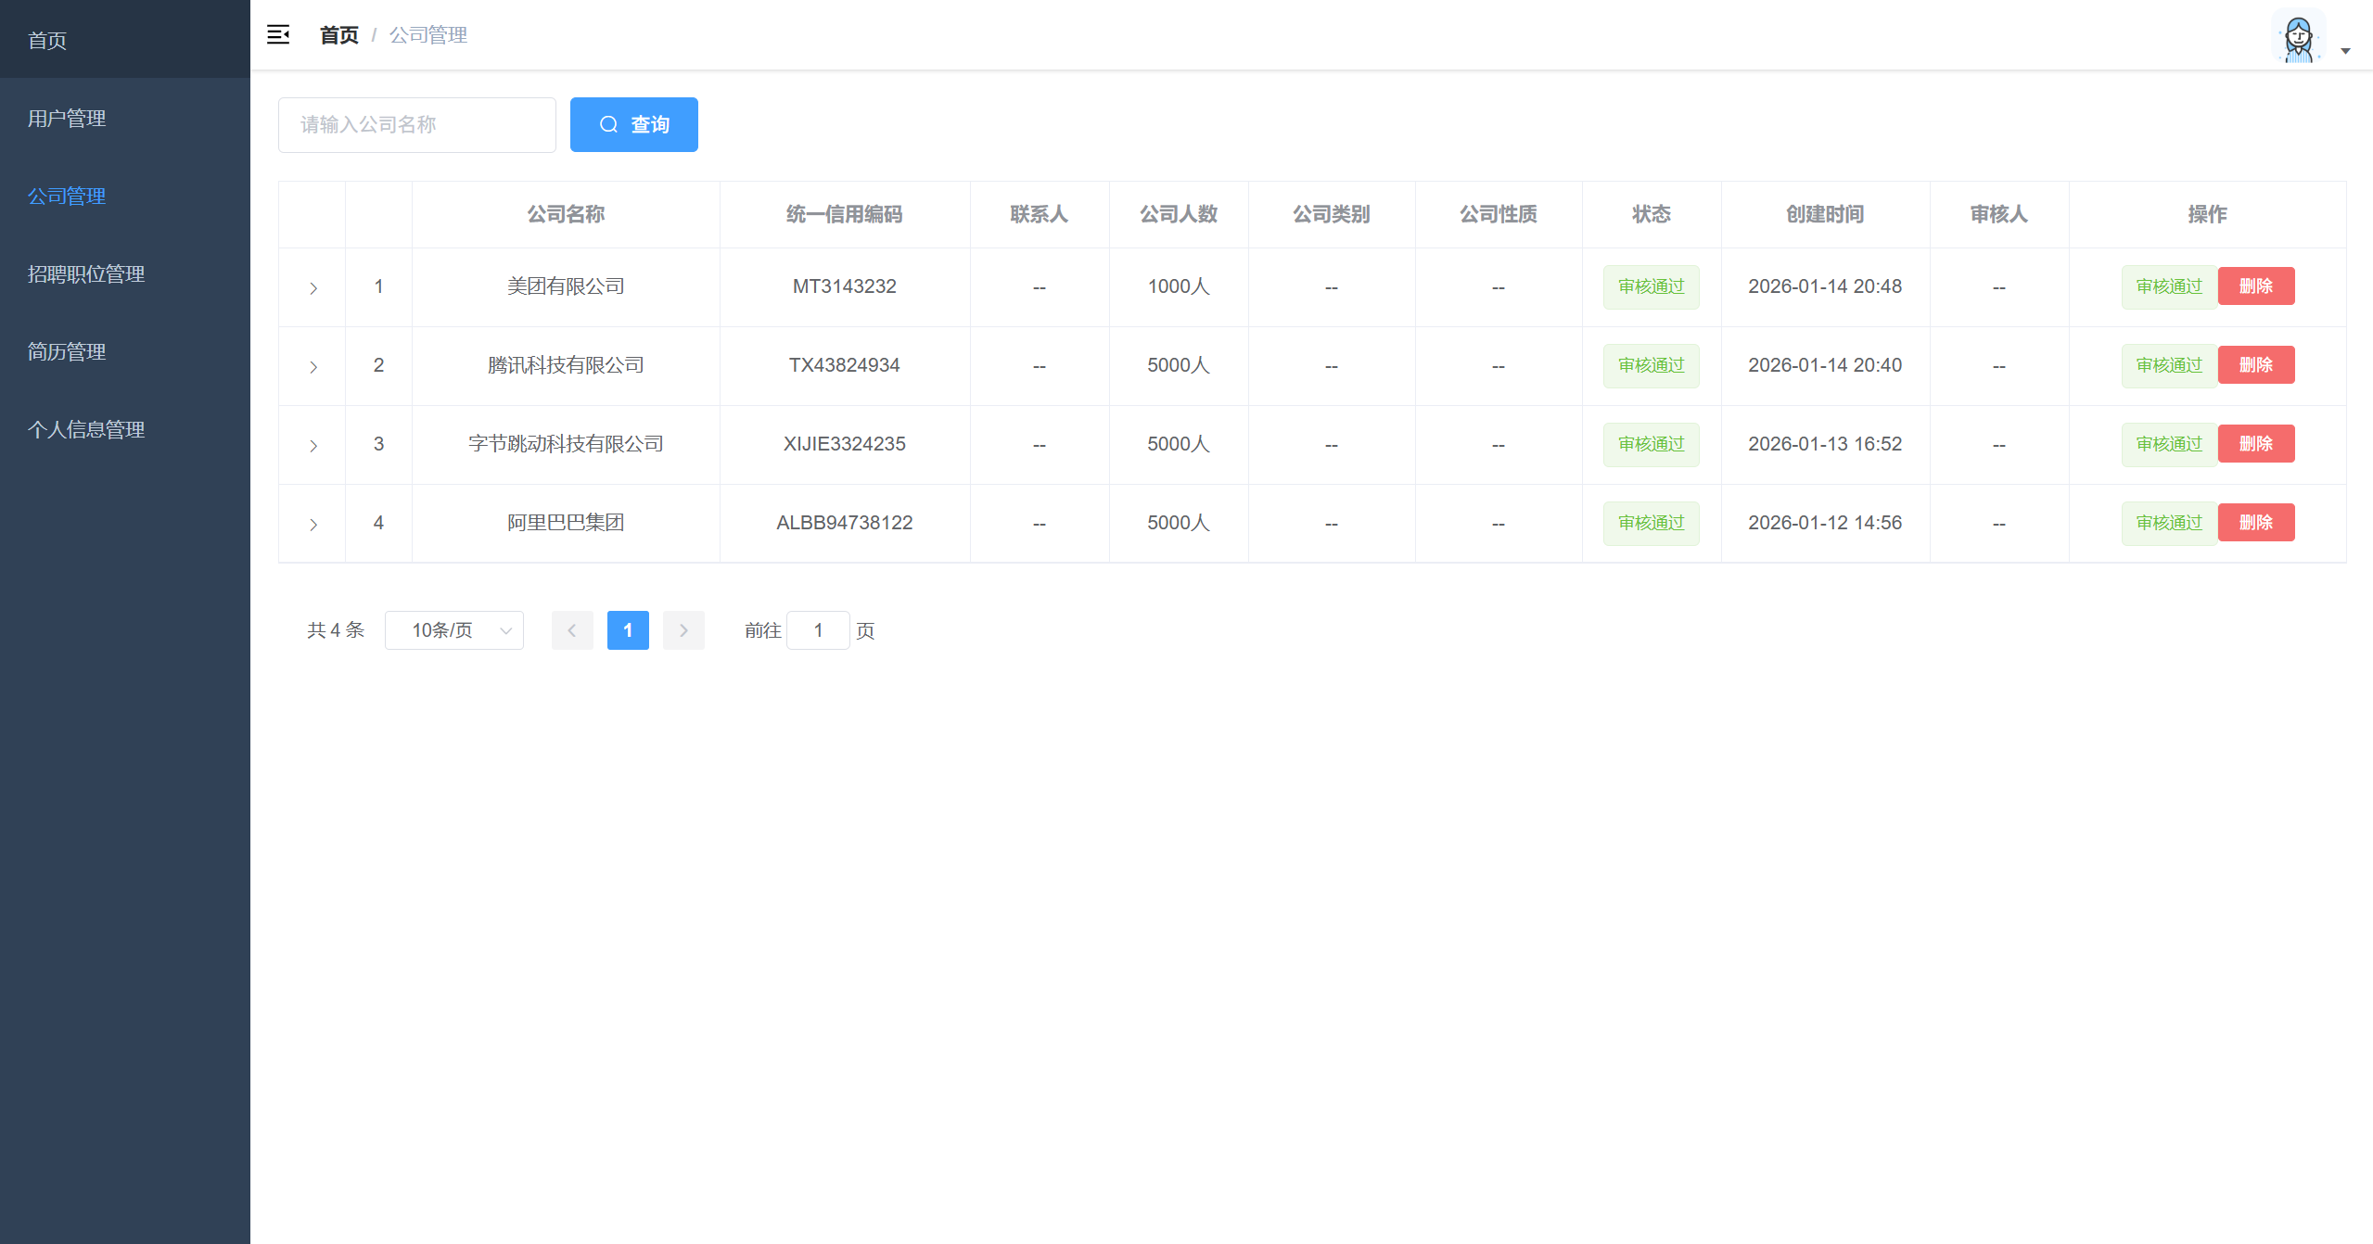Viewport: 2373px width, 1244px height.
Task: Open 用户管理 in sidebar menu
Action: click(67, 119)
